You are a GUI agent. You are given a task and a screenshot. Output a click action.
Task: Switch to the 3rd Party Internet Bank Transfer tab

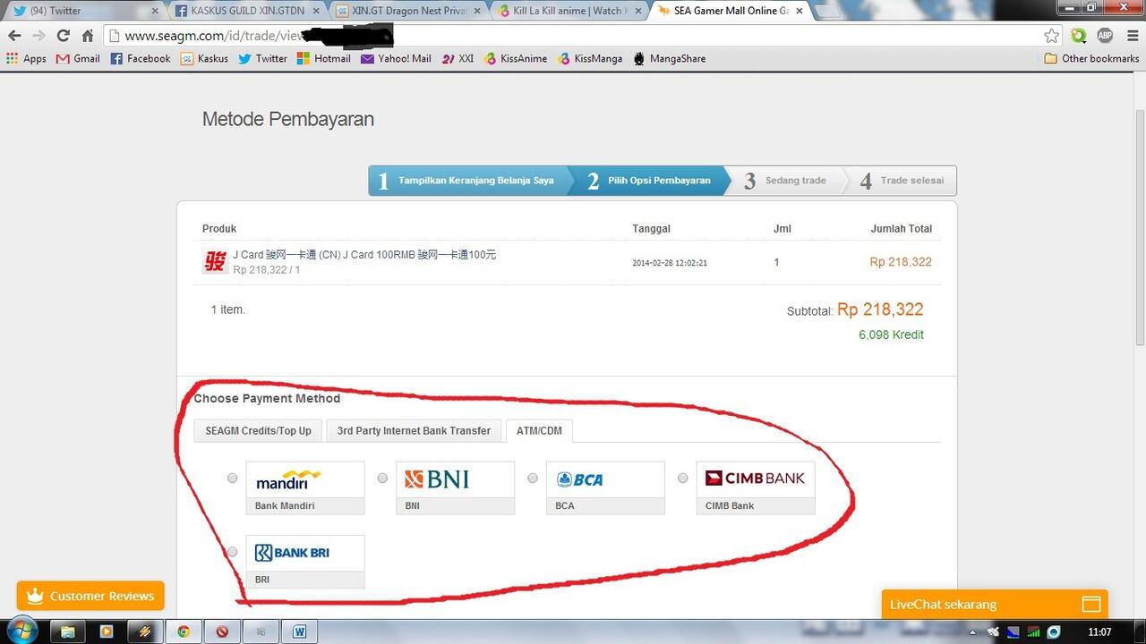tap(414, 430)
